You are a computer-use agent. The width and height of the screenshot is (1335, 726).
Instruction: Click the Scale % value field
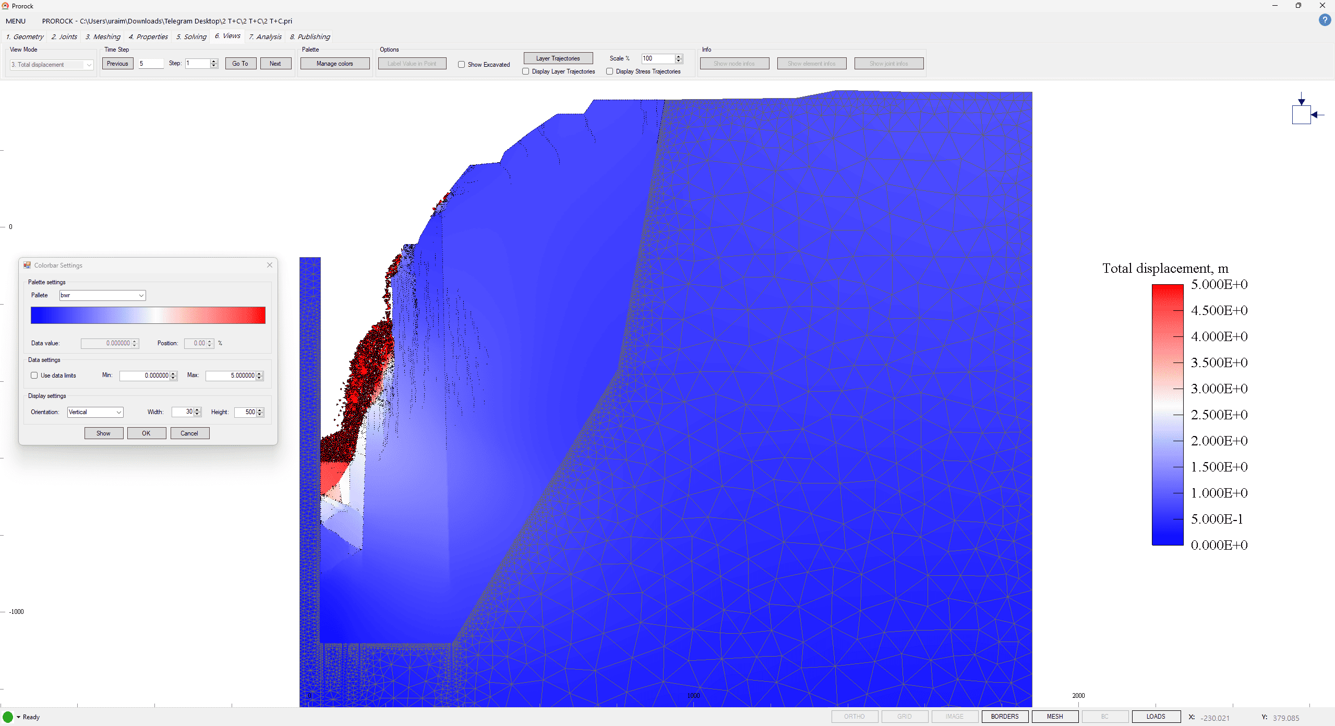[x=658, y=58]
